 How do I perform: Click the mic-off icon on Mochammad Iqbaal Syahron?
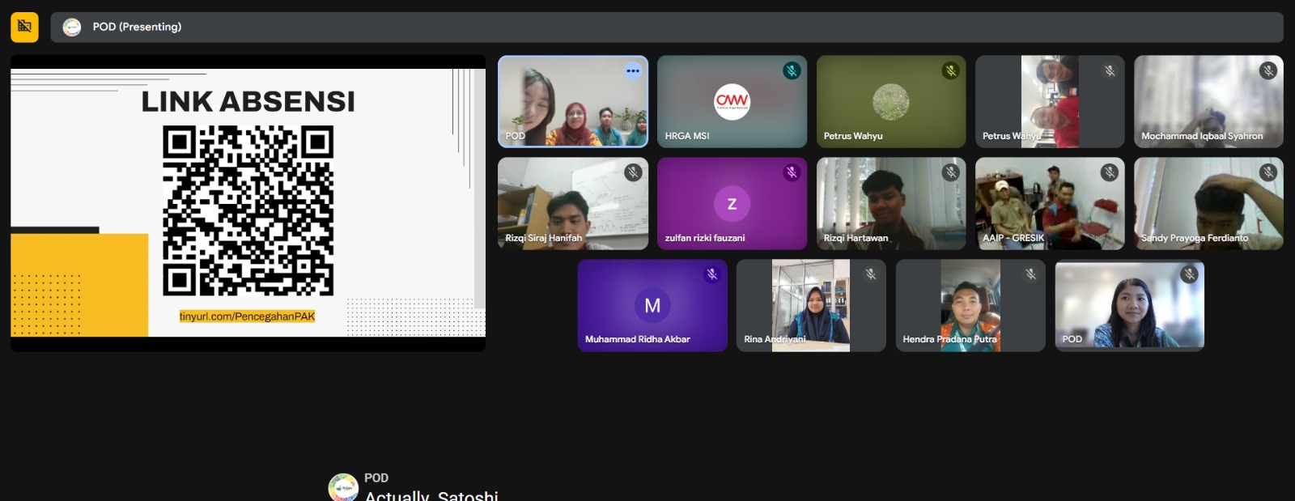[x=1268, y=71]
